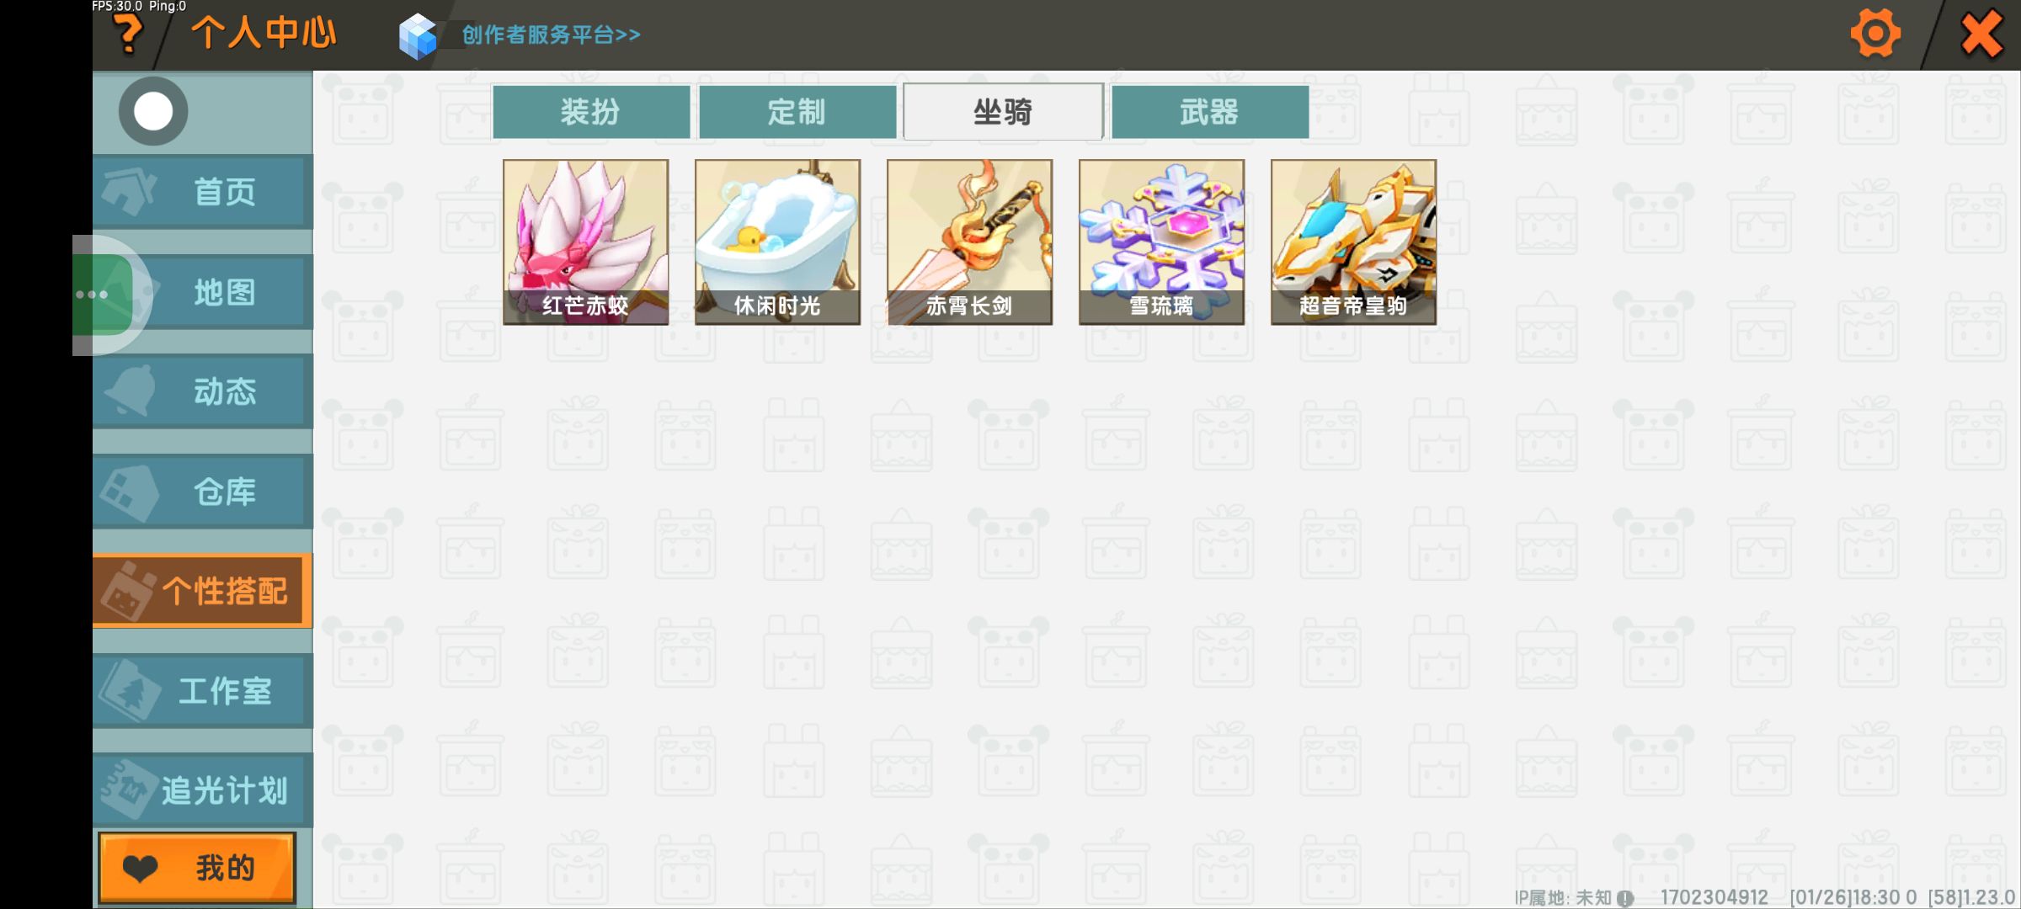
Task: Switch to the 装扮 tab
Action: 591,111
